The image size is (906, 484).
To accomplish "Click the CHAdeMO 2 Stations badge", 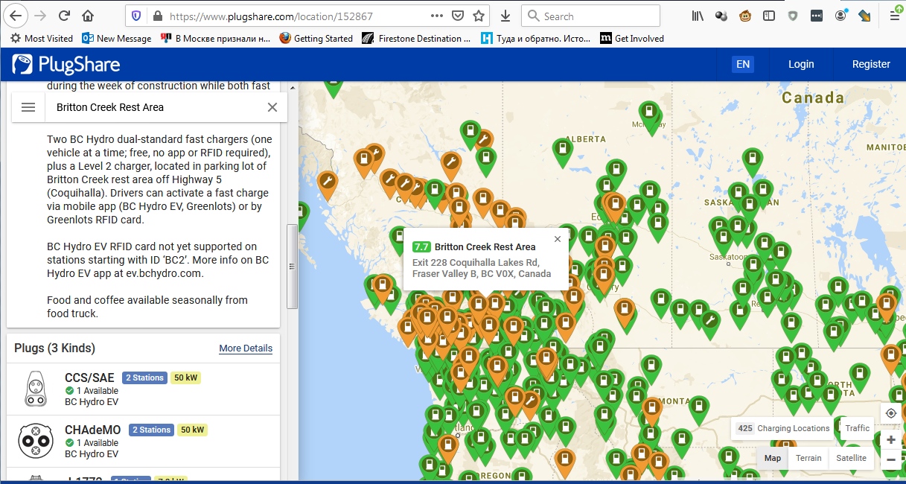I will coord(152,430).
